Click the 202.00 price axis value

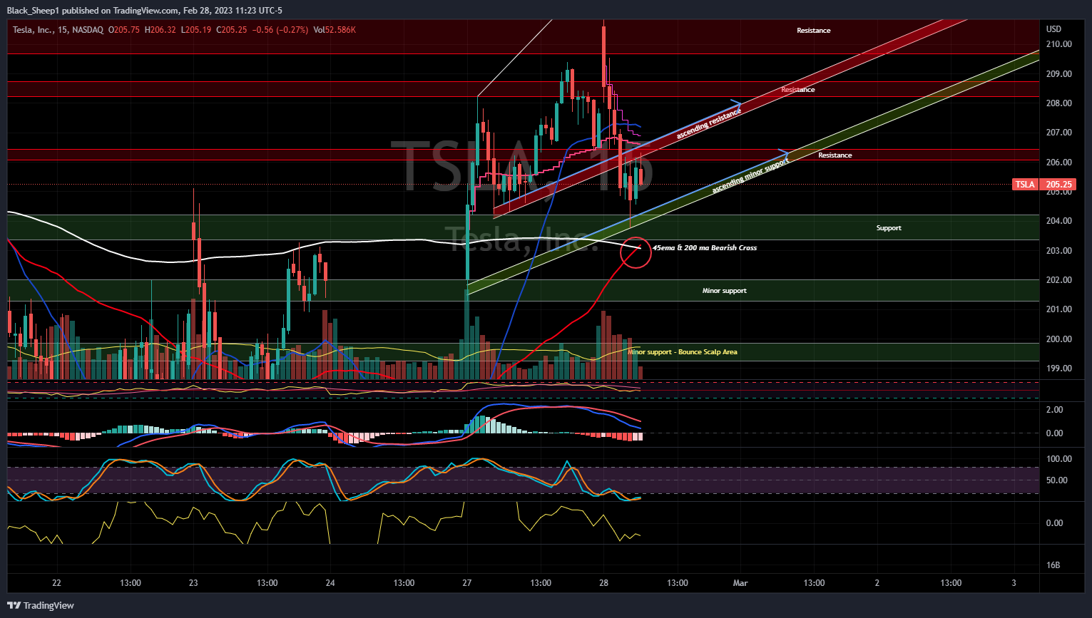pyautogui.click(x=1059, y=280)
